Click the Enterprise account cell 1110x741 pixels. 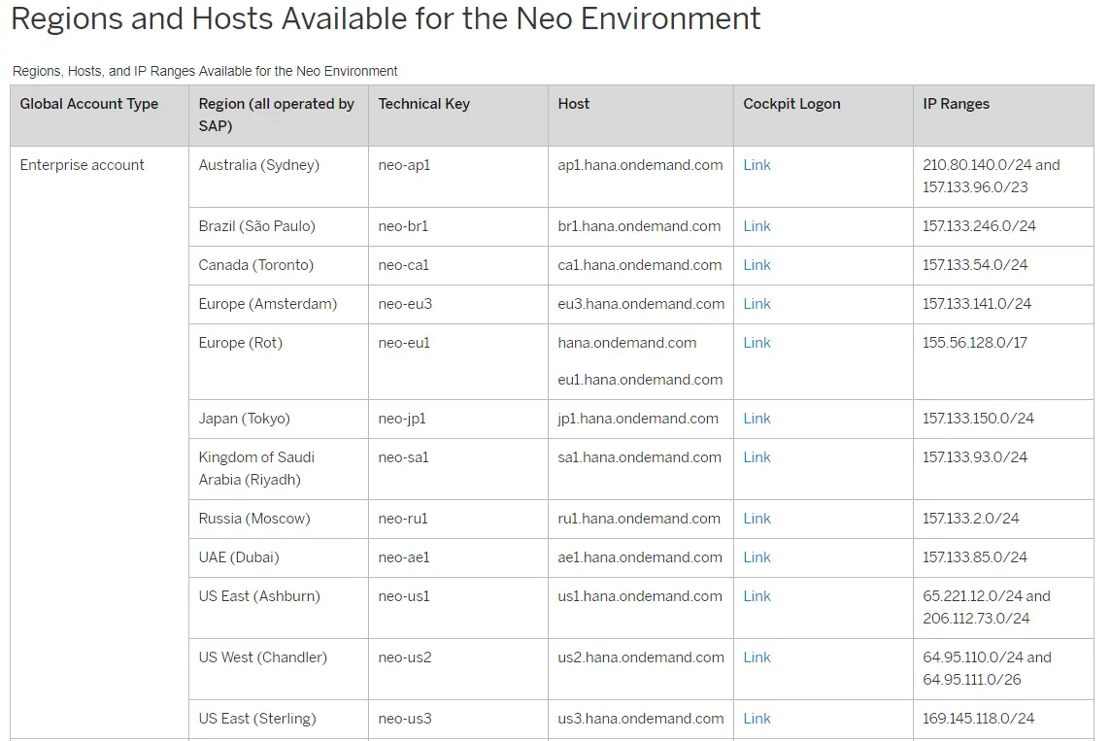83,165
